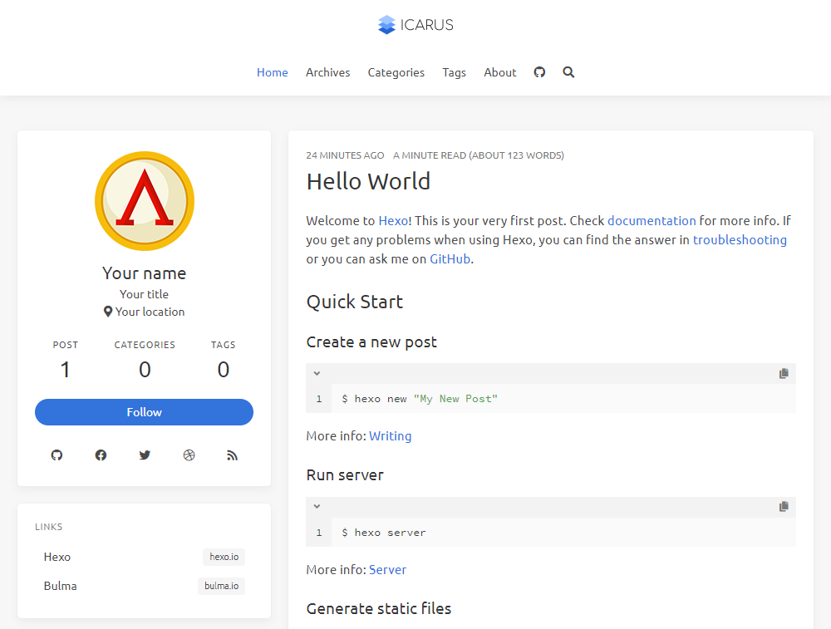This screenshot has height=629, width=831.
Task: Open the RSS feed icon
Action: point(232,455)
